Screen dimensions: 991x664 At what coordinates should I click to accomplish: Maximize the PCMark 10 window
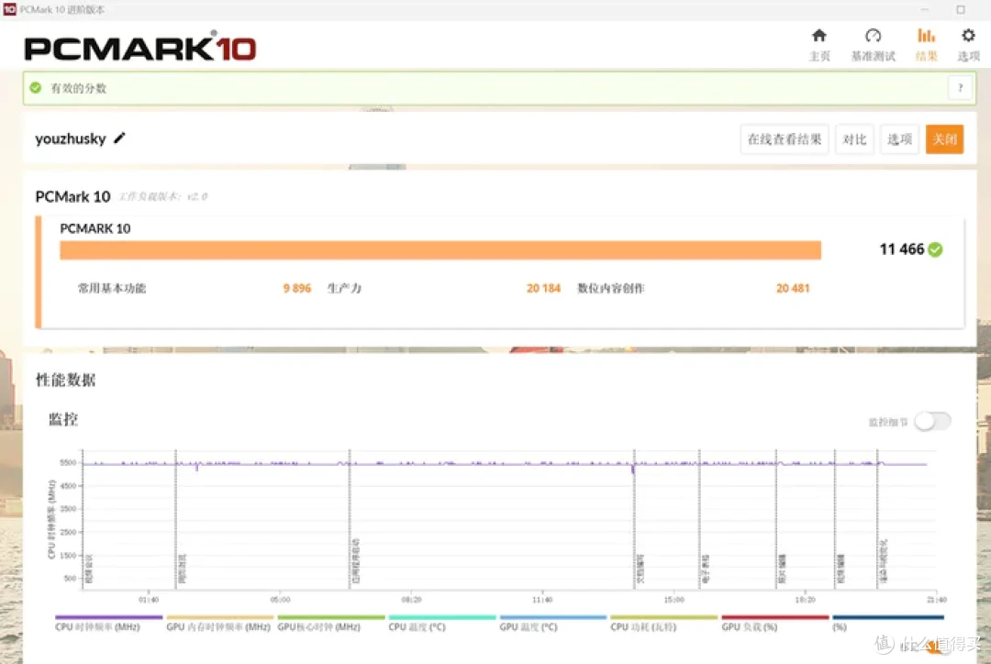tap(961, 9)
